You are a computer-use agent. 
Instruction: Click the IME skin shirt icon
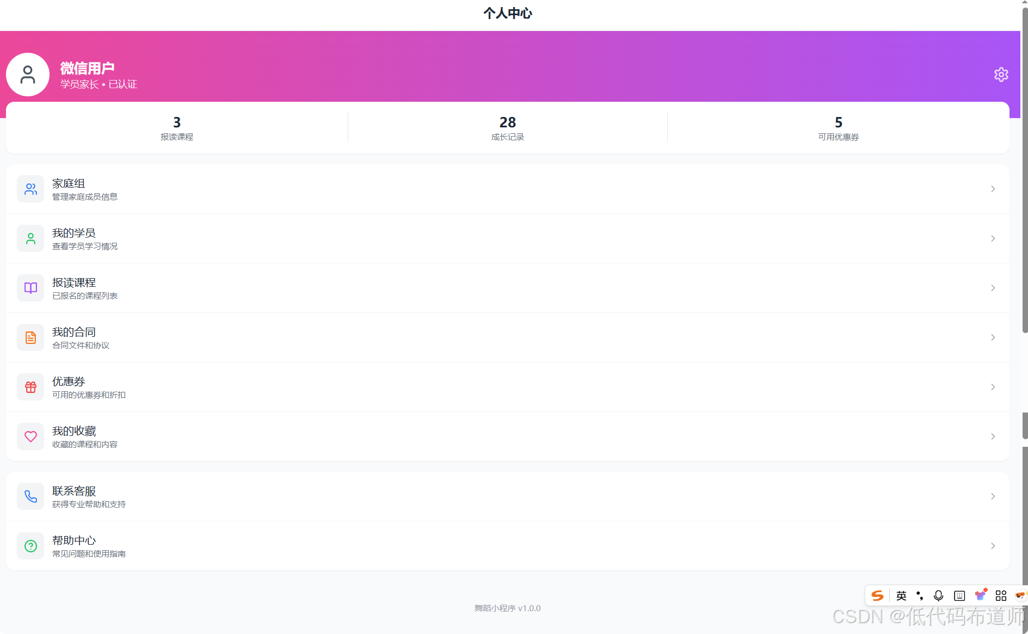click(980, 595)
